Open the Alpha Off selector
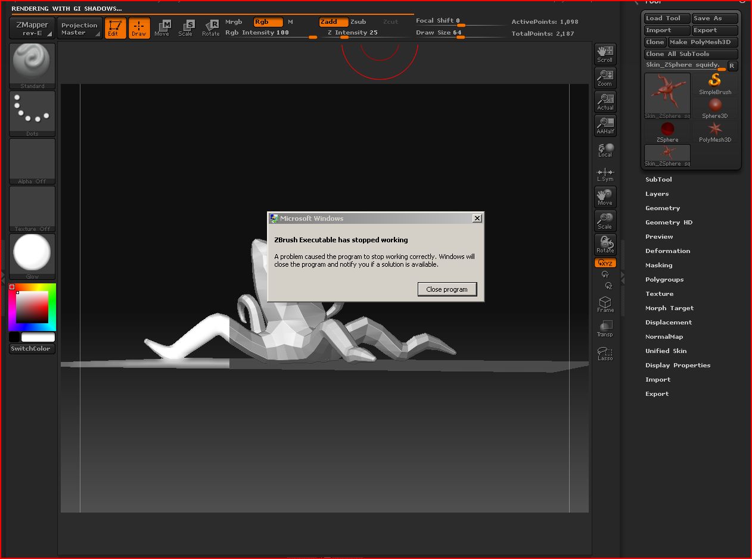The image size is (752, 559). coord(32,161)
